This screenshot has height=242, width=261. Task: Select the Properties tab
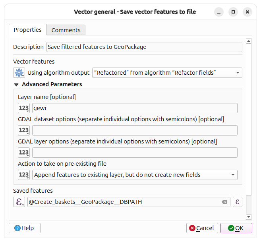click(x=28, y=30)
